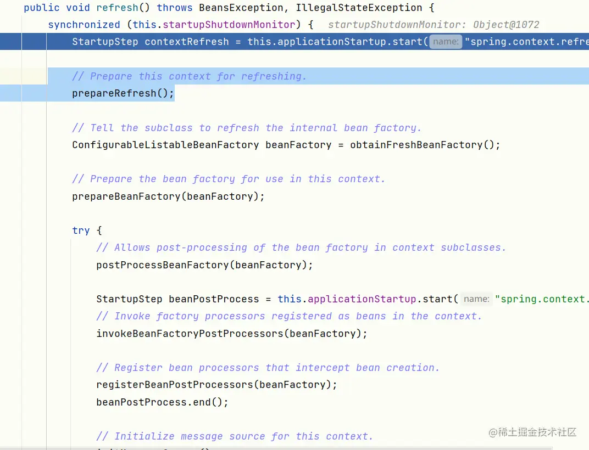This screenshot has height=450, width=589.
Task: Click 'obtainFreshBeanFactory()' method call
Action: pyautogui.click(x=422, y=145)
